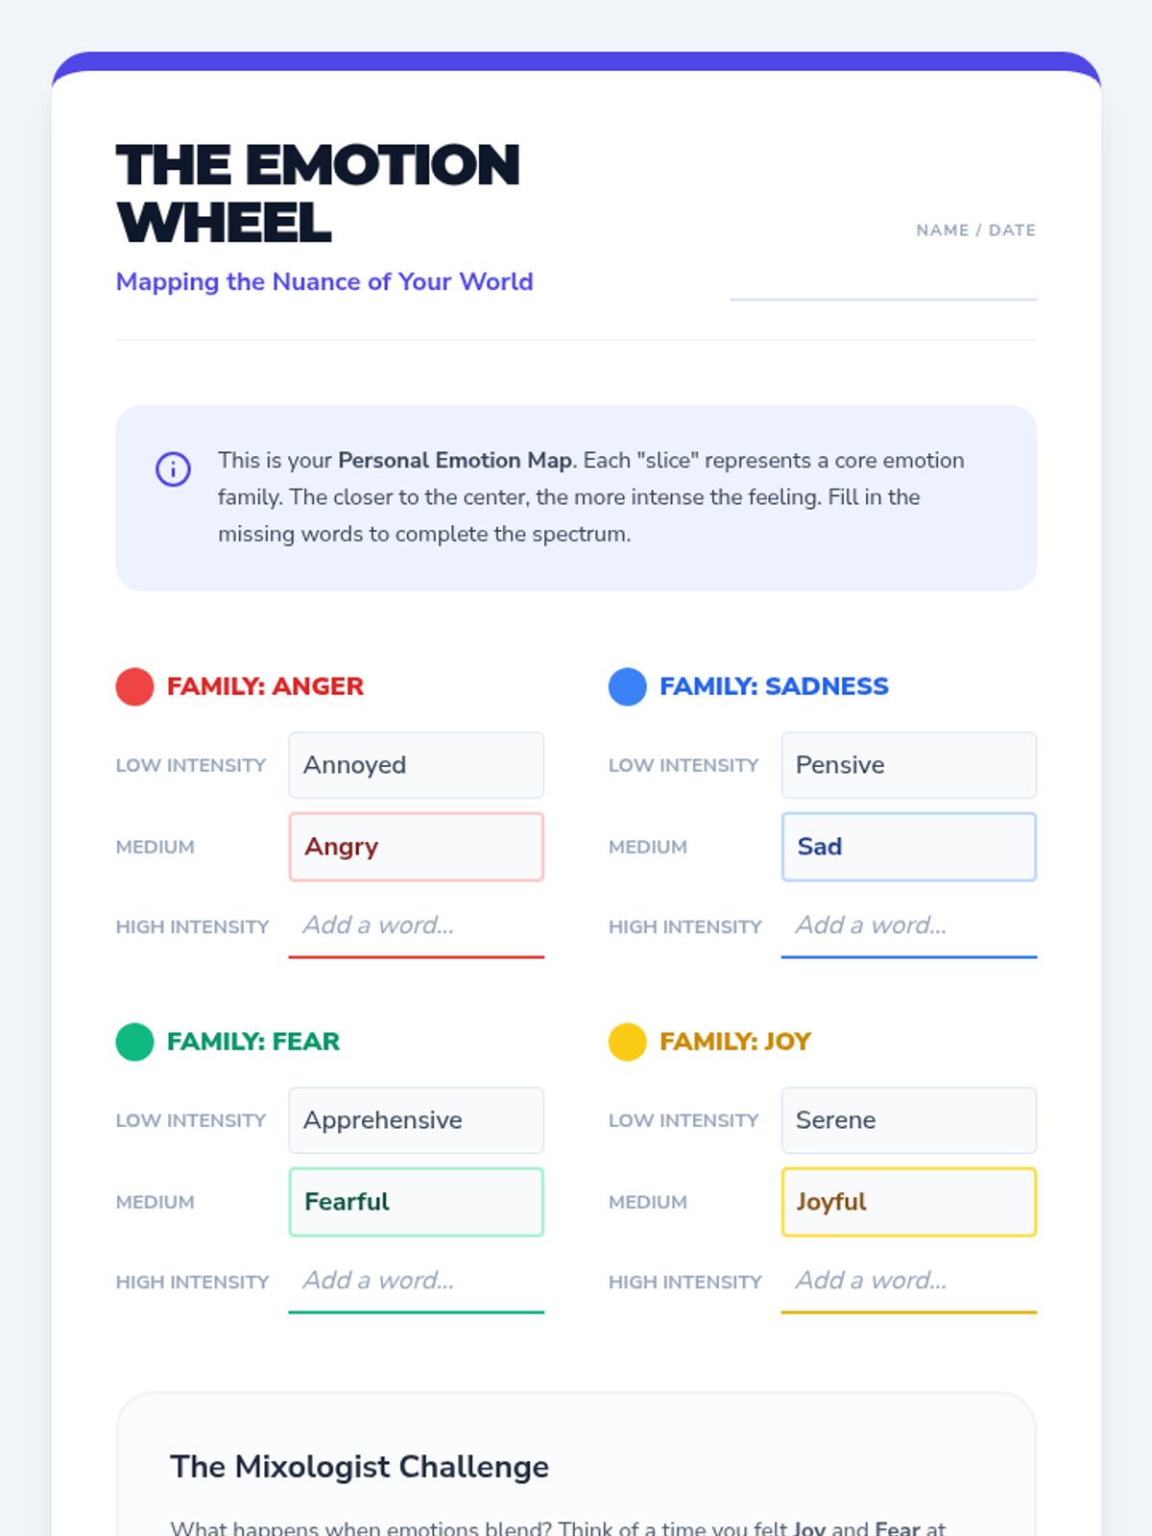Select the Apprehensive field

tap(416, 1120)
